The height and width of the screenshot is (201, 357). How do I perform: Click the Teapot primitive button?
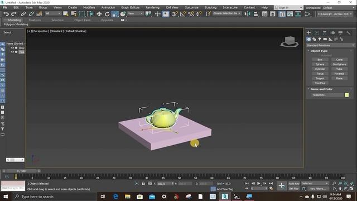320,78
